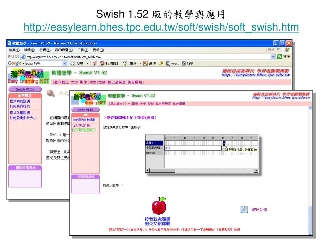This screenshot has width=322, height=242.
Task: Click the blocked pop-ups icon (4 已攔截)
Action: tap(102, 63)
